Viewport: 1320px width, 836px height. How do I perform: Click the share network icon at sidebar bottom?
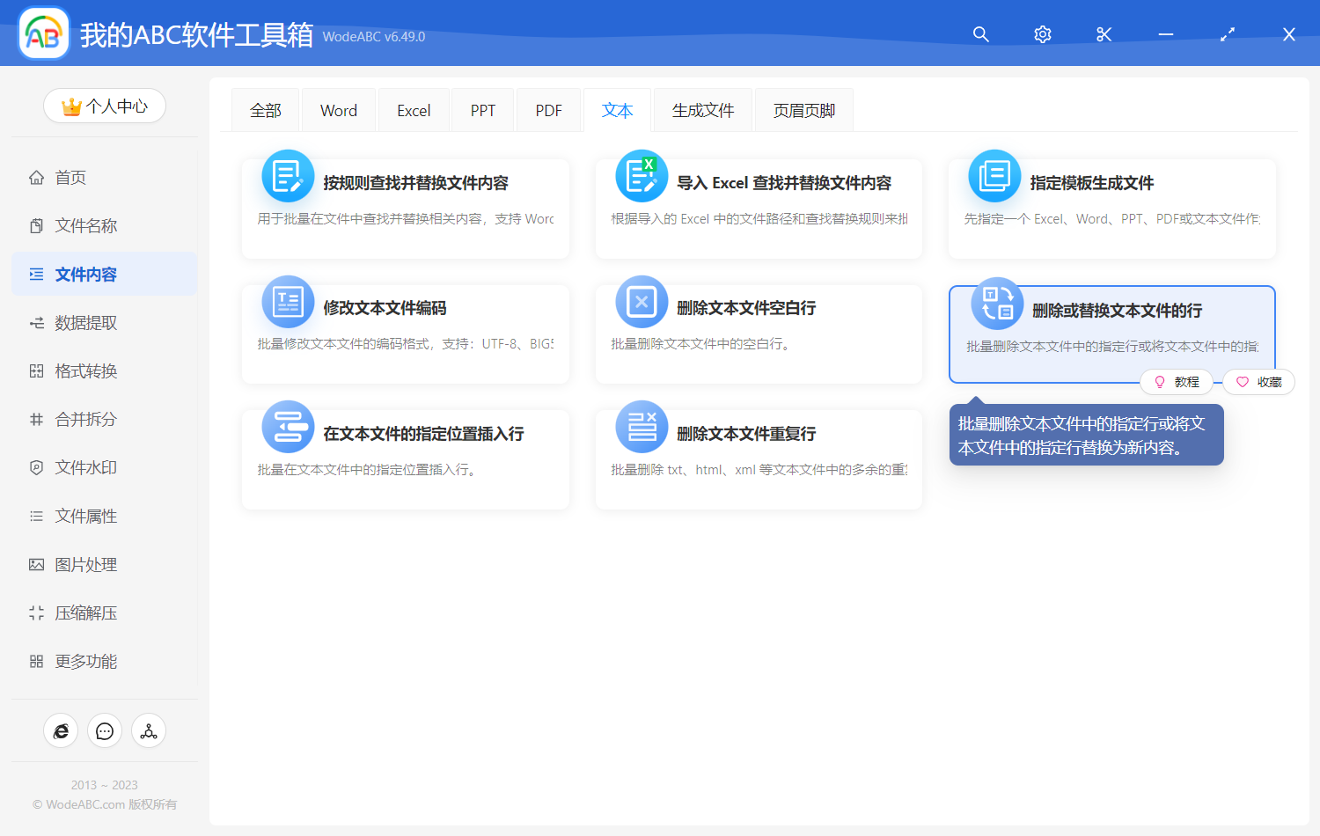click(149, 731)
